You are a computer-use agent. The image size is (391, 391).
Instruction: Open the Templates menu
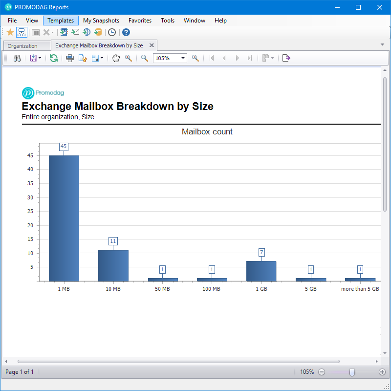tap(61, 21)
